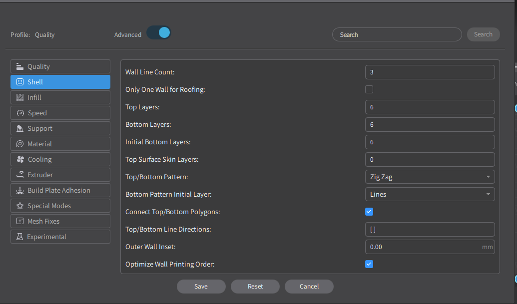Disable Optimize Wall Printing Order checkbox
Screen dimensions: 517x304
pos(369,264)
